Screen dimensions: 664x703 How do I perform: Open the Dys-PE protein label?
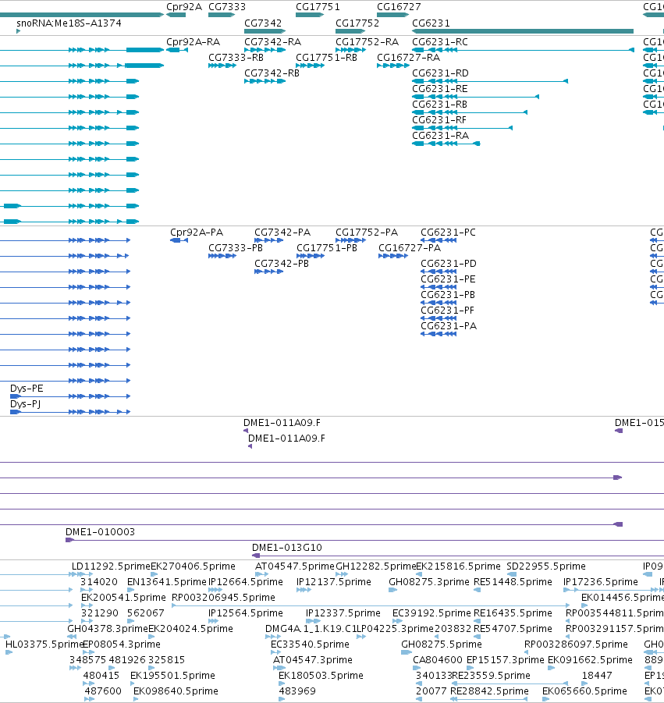click(x=27, y=389)
